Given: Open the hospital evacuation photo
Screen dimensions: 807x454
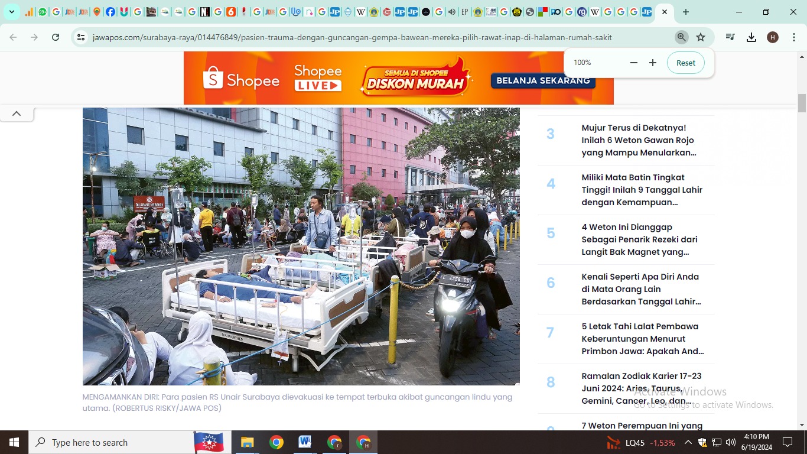Looking at the screenshot, I should (x=301, y=247).
